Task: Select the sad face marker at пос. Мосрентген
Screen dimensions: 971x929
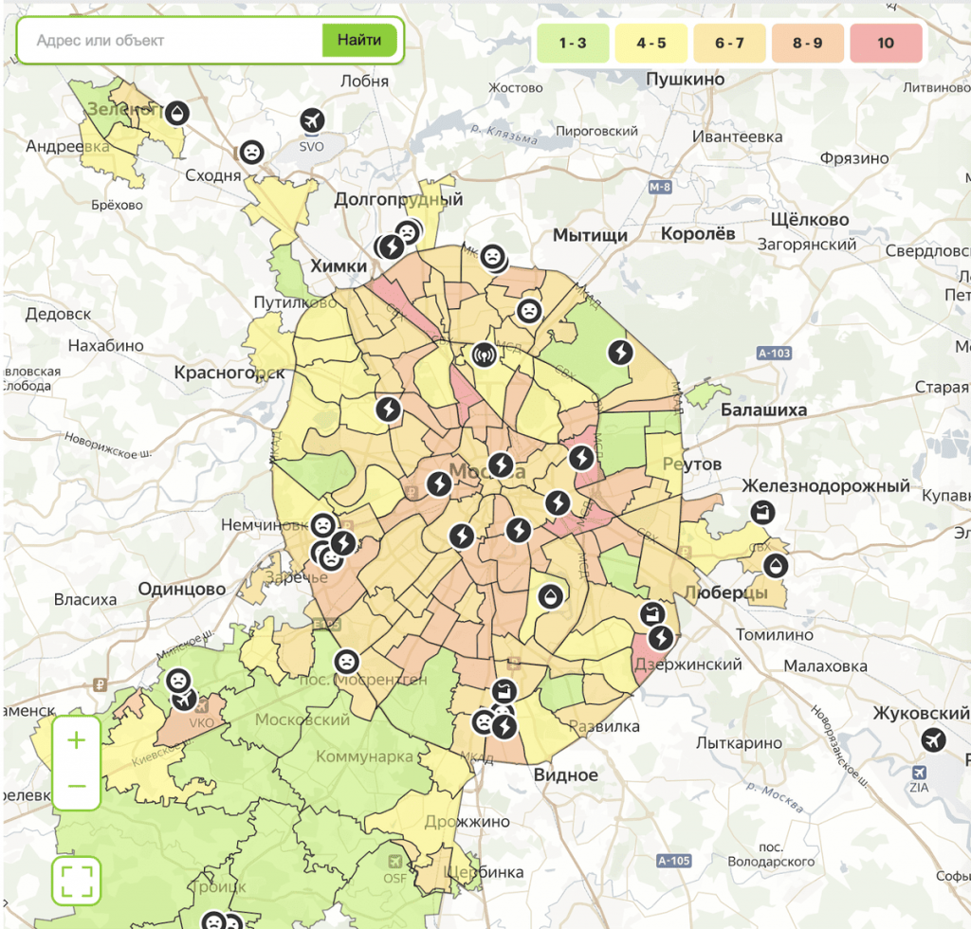Action: click(347, 662)
